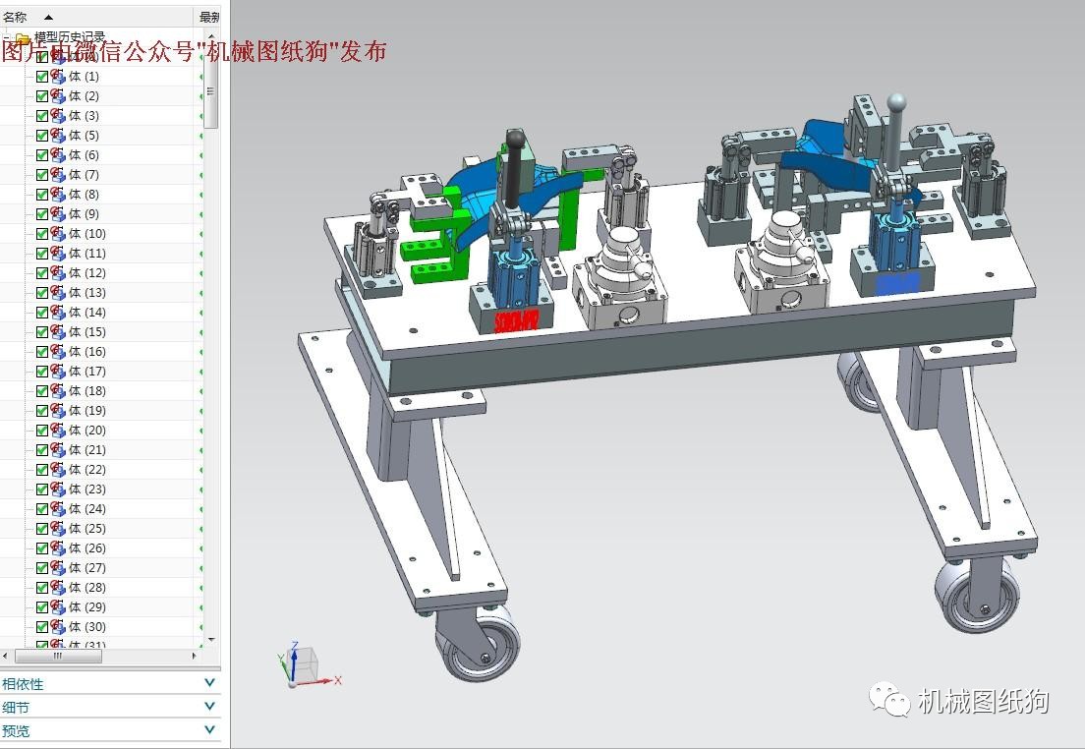
Task: Click the body icon for 体 (22)
Action: tap(58, 470)
